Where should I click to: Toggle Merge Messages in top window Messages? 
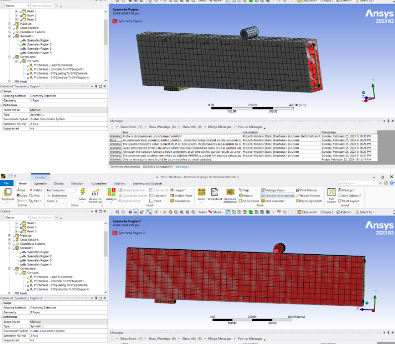205,127
